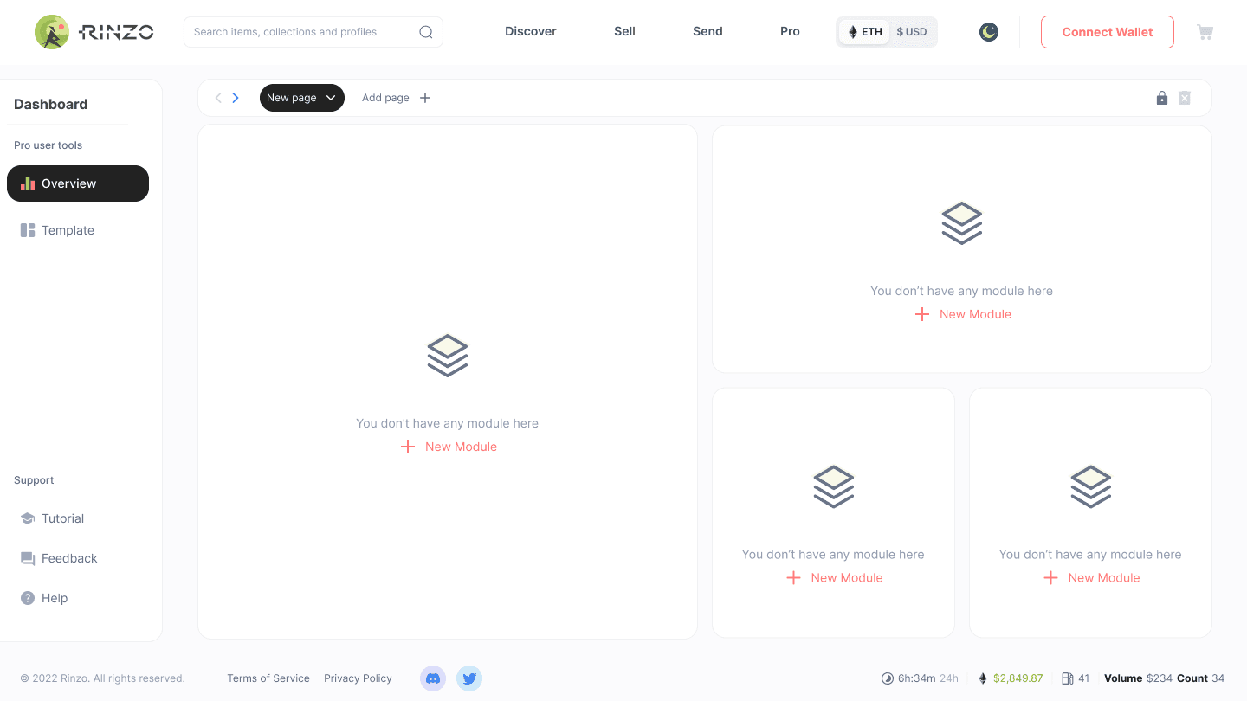
Task: Select Overview in sidebar
Action: click(x=78, y=183)
